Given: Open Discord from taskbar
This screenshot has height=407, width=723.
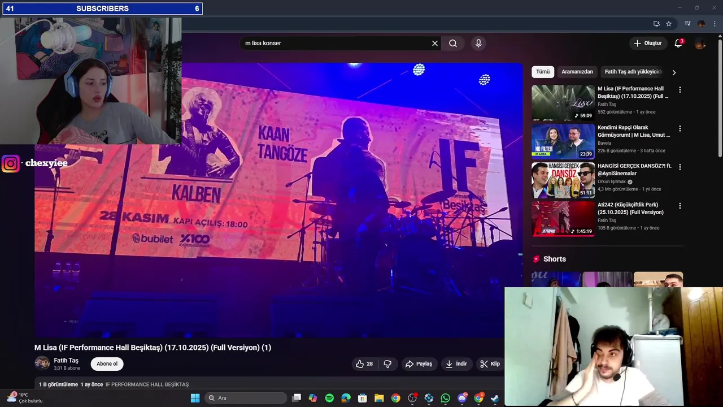Looking at the screenshot, I should pyautogui.click(x=462, y=398).
